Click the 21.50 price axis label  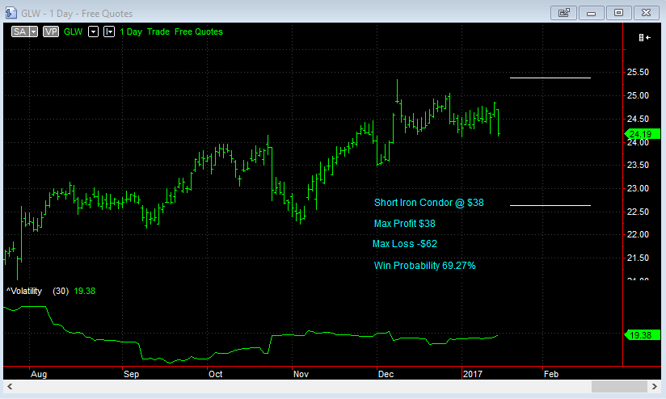tap(638, 258)
